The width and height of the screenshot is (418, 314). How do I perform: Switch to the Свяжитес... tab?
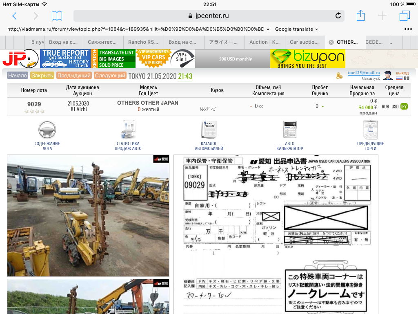[x=102, y=42]
